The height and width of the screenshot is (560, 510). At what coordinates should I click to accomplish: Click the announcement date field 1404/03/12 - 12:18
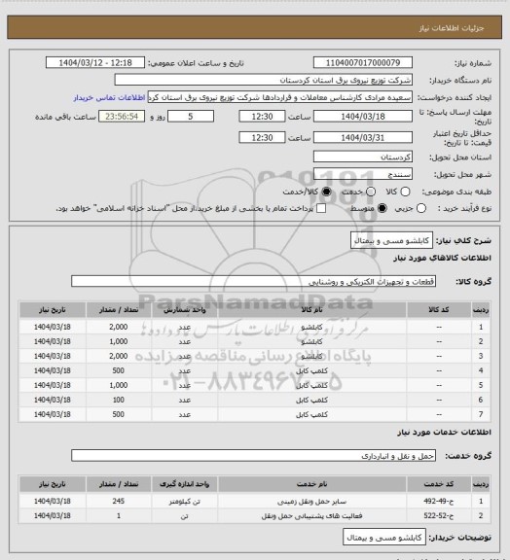(x=95, y=62)
